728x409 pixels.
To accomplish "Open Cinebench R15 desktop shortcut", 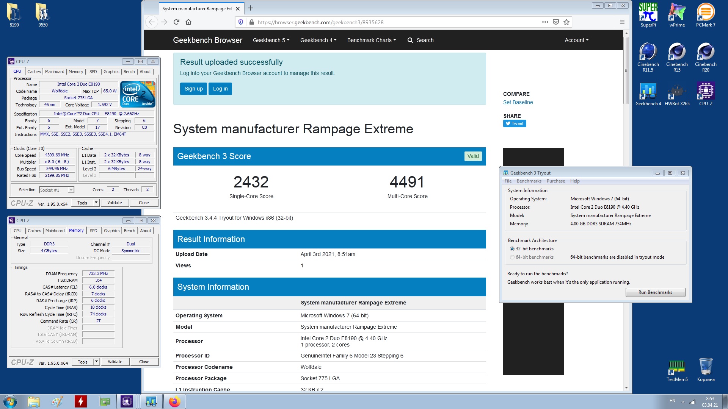I will coord(677,57).
